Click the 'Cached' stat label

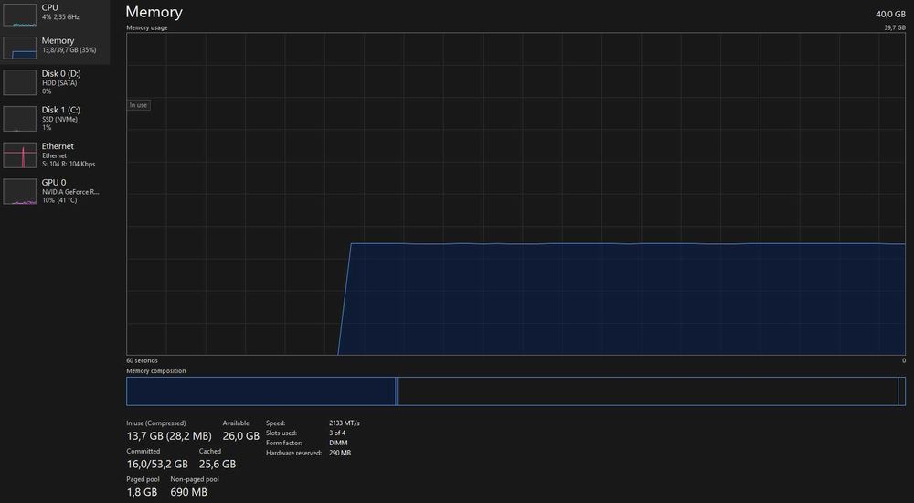[x=210, y=451]
